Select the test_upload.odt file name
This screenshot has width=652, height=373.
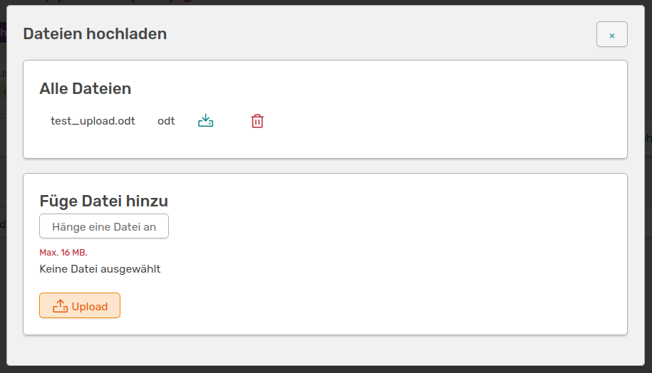click(93, 121)
